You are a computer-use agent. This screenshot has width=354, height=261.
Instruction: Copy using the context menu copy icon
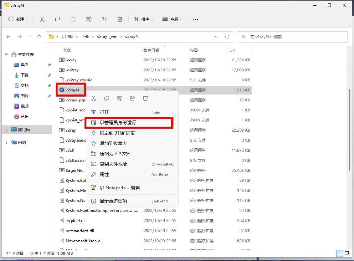click(106, 98)
